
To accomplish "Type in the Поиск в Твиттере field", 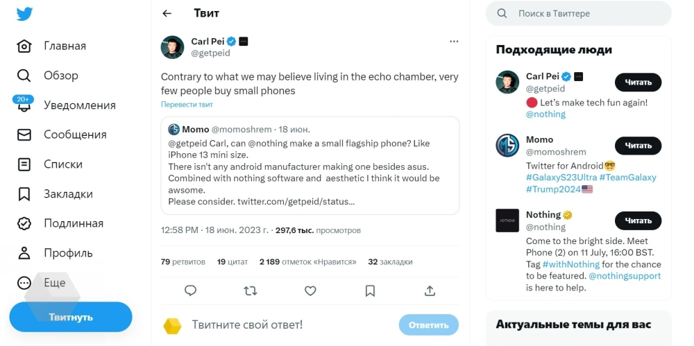I will click(x=583, y=13).
